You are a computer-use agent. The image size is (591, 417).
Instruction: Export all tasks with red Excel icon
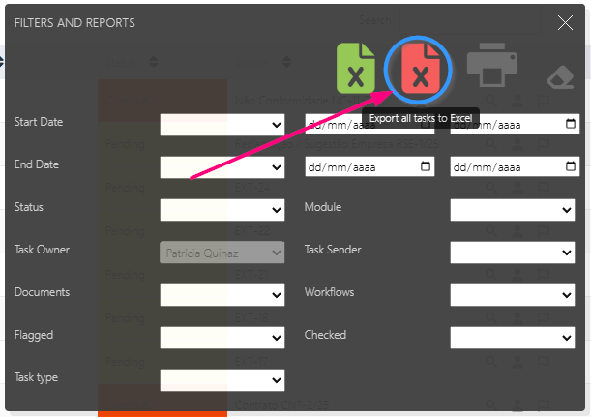click(421, 69)
